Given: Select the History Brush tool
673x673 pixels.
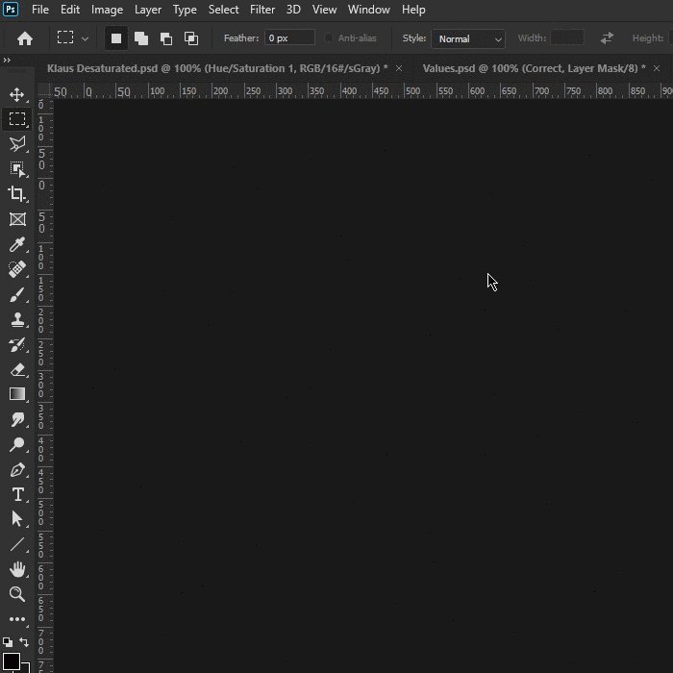Looking at the screenshot, I should 17,344.
